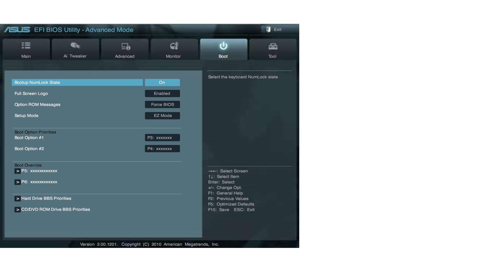Click the Ai Tweaker icon
Screen dimensions: 482x271
tap(75, 45)
